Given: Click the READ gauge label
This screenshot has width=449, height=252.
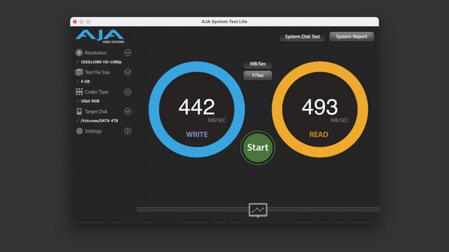Looking at the screenshot, I should (x=319, y=134).
